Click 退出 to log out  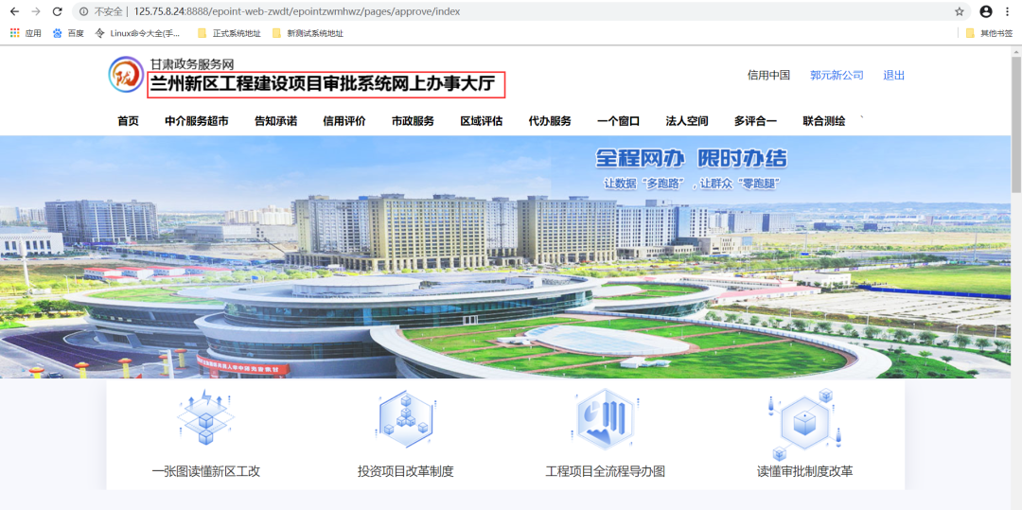(x=893, y=76)
